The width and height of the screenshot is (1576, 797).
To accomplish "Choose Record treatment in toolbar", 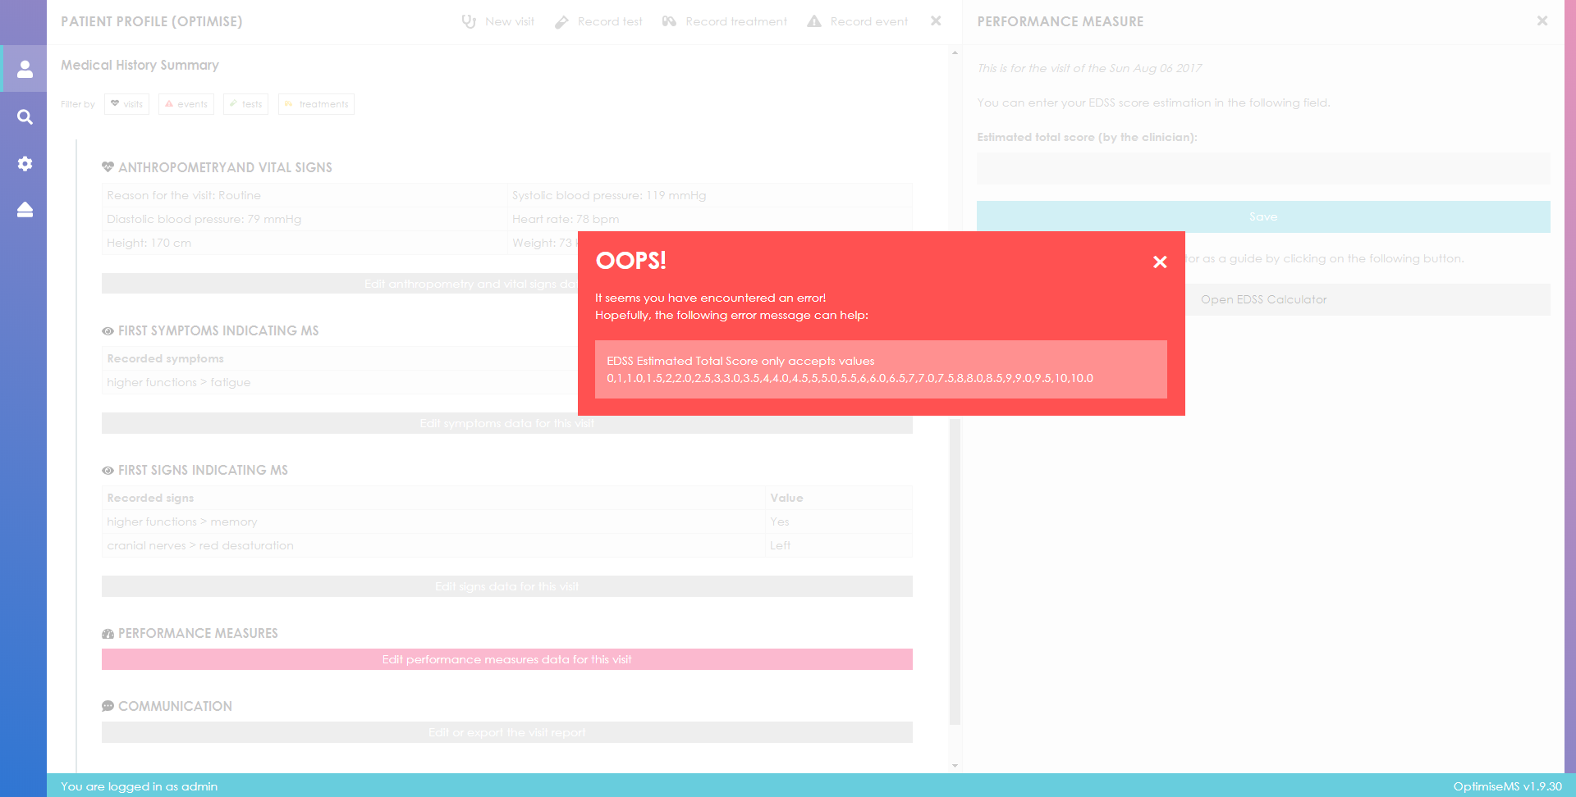I will pyautogui.click(x=725, y=21).
